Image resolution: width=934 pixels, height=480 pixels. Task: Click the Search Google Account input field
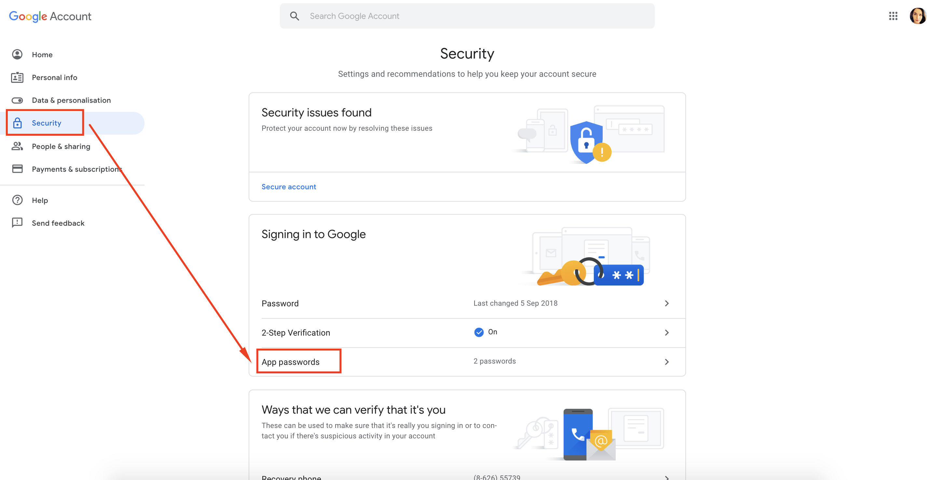[x=467, y=16]
